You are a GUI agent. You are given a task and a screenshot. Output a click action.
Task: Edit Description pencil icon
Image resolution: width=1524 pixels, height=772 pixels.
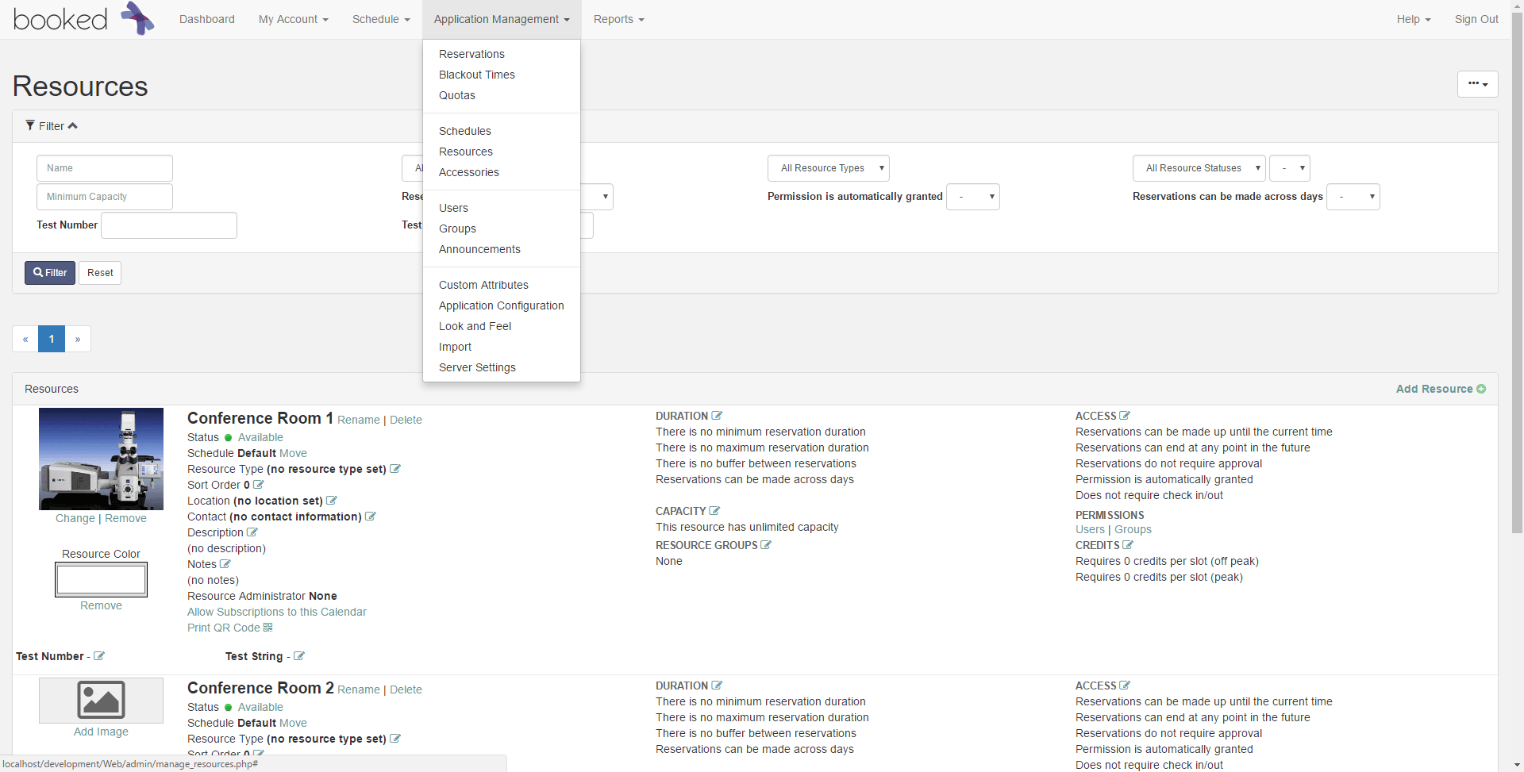pyautogui.click(x=252, y=532)
